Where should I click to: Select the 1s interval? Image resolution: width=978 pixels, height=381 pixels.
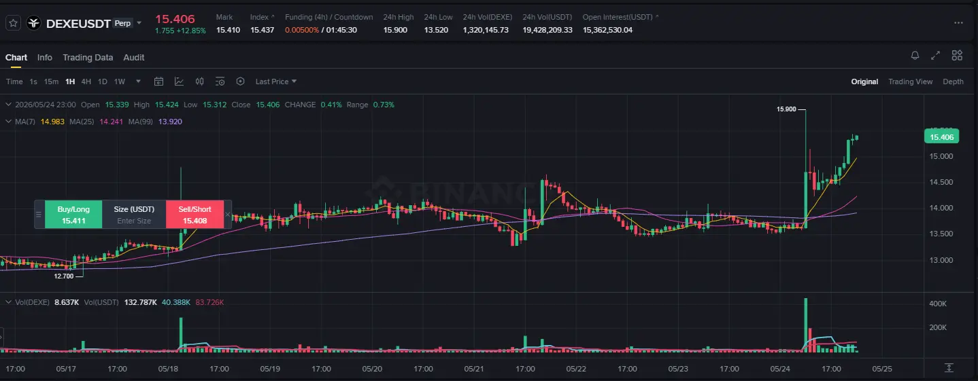click(33, 81)
